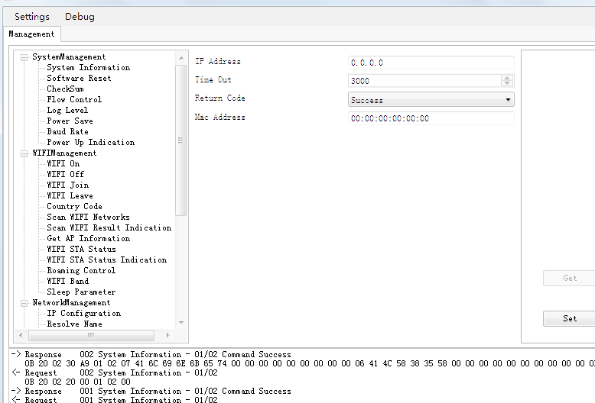Viewport: 595px width, 403px height.
Task: Click the NetworkManagement tree label
Action: (71, 302)
